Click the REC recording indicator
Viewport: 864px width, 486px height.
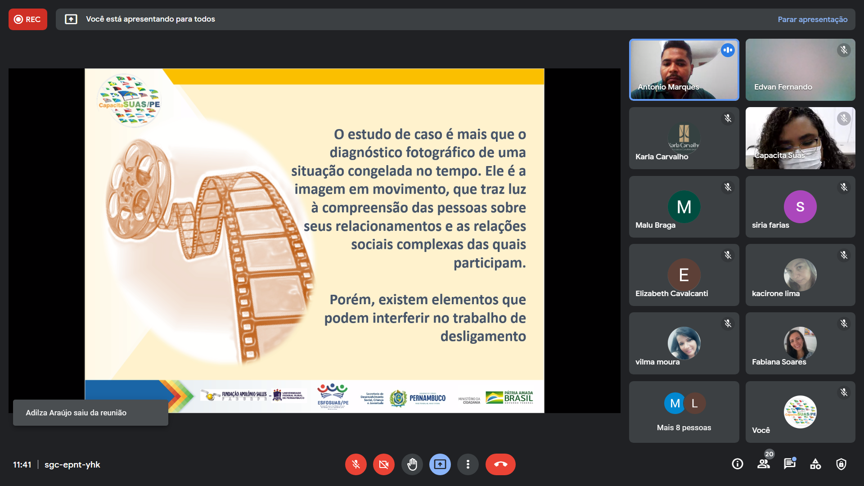[x=28, y=19]
